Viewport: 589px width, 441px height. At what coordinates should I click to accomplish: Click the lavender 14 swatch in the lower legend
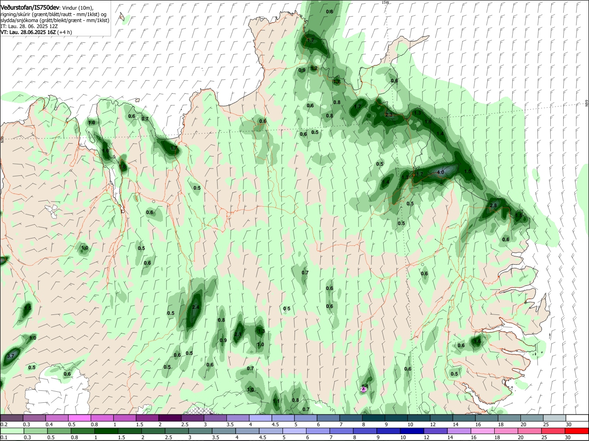click(x=458, y=431)
